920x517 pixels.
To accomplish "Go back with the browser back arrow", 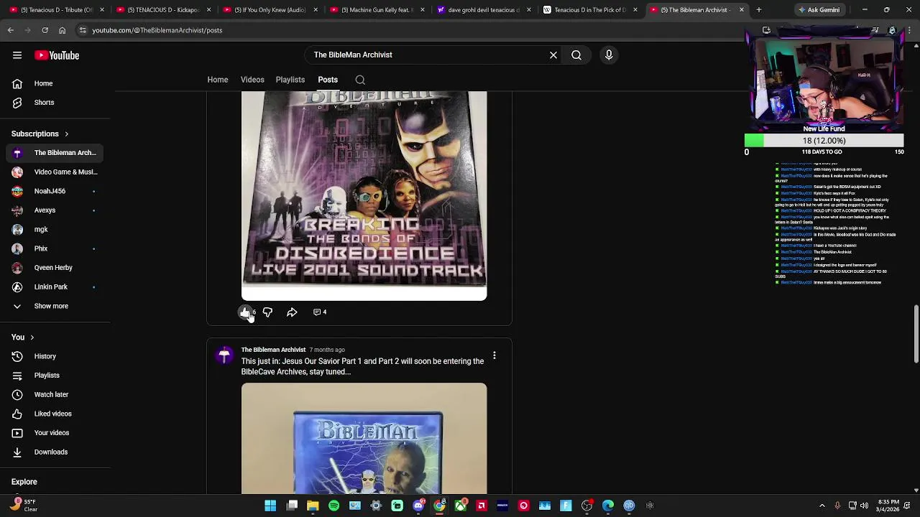I will [x=11, y=30].
